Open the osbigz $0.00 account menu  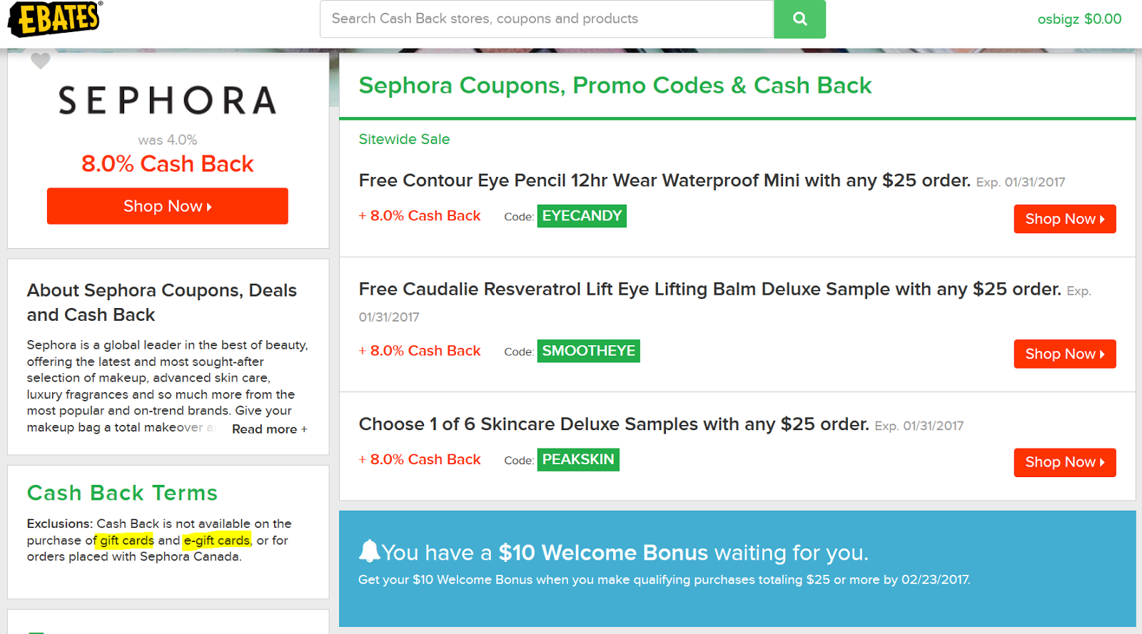1078,19
